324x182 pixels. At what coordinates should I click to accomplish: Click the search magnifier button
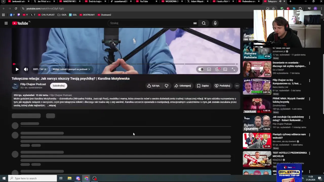tap(204, 23)
